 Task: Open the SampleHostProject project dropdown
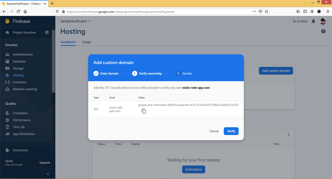pos(75,21)
